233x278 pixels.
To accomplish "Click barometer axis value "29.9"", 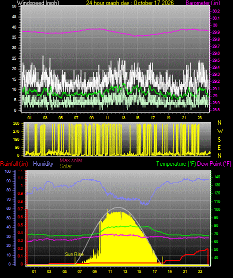I will pos(216,32).
